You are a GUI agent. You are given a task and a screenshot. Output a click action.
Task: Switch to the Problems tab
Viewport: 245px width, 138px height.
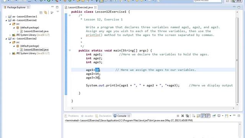[72, 116]
